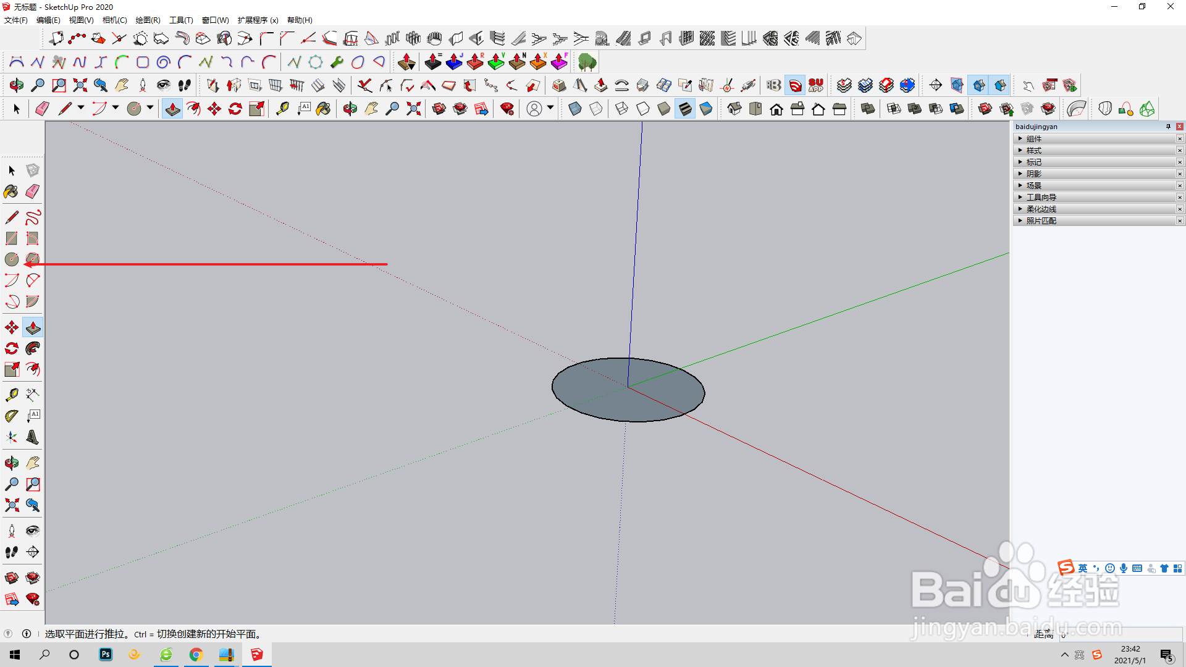Choose the Tape Measure tool
The height and width of the screenshot is (667, 1186).
[x=11, y=395]
